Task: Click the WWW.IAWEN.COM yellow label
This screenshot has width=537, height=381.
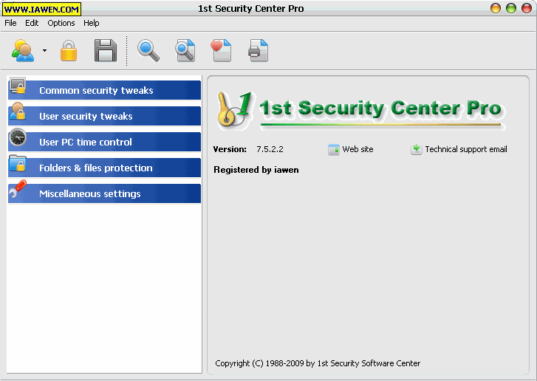Action: click(42, 9)
